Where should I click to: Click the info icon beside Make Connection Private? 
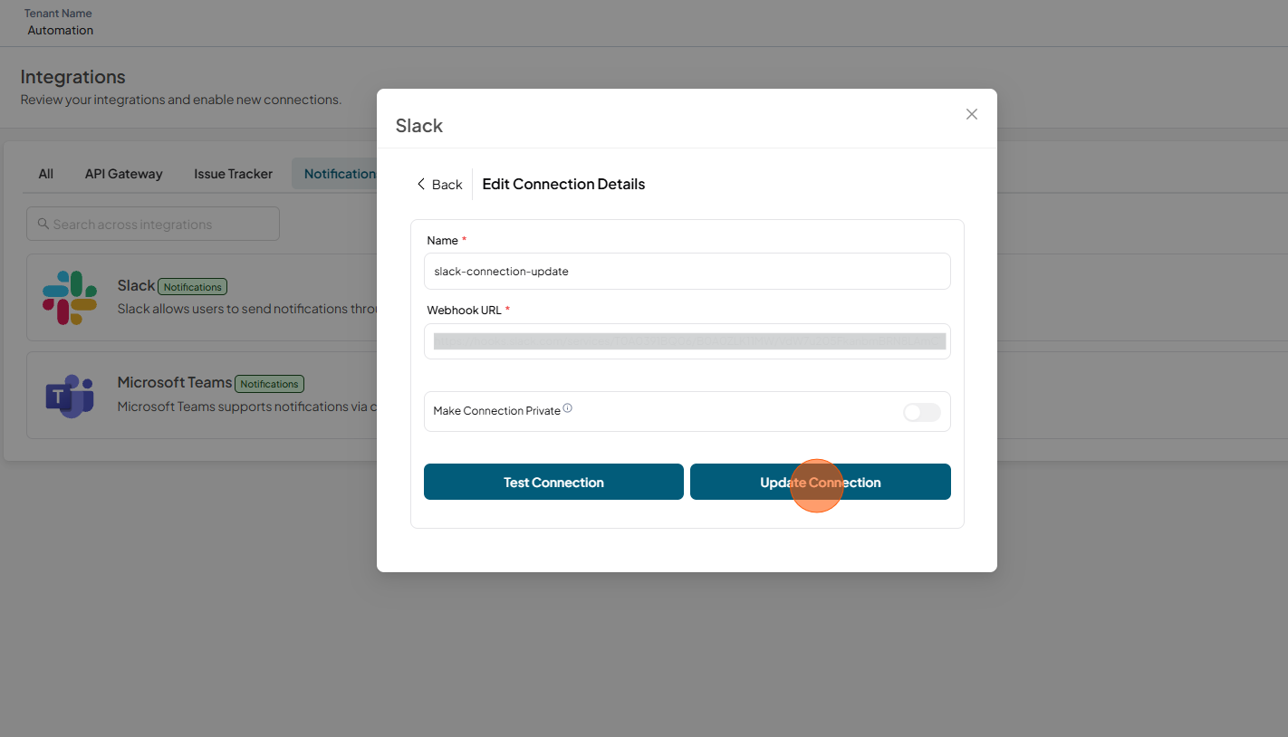[568, 408]
